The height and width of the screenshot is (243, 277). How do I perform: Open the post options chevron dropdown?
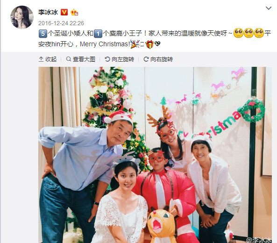[268, 8]
